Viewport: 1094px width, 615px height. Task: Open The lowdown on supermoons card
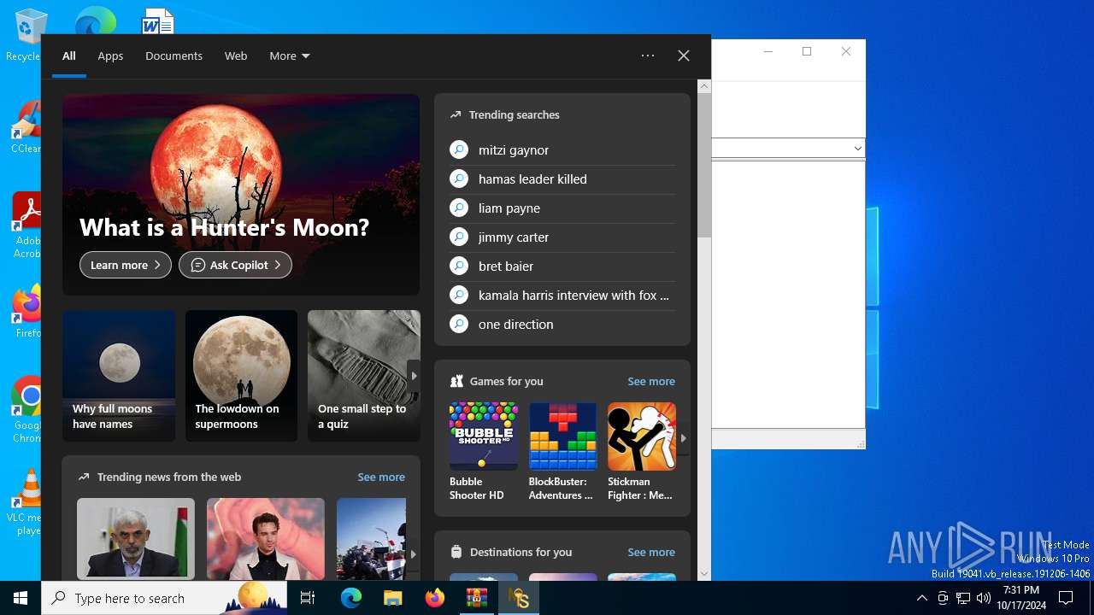click(241, 376)
